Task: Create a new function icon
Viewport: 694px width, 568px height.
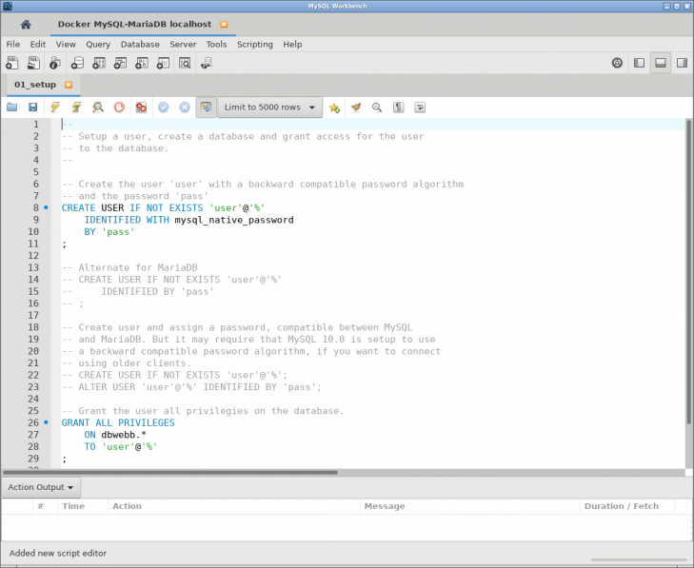Action: pyautogui.click(x=163, y=63)
